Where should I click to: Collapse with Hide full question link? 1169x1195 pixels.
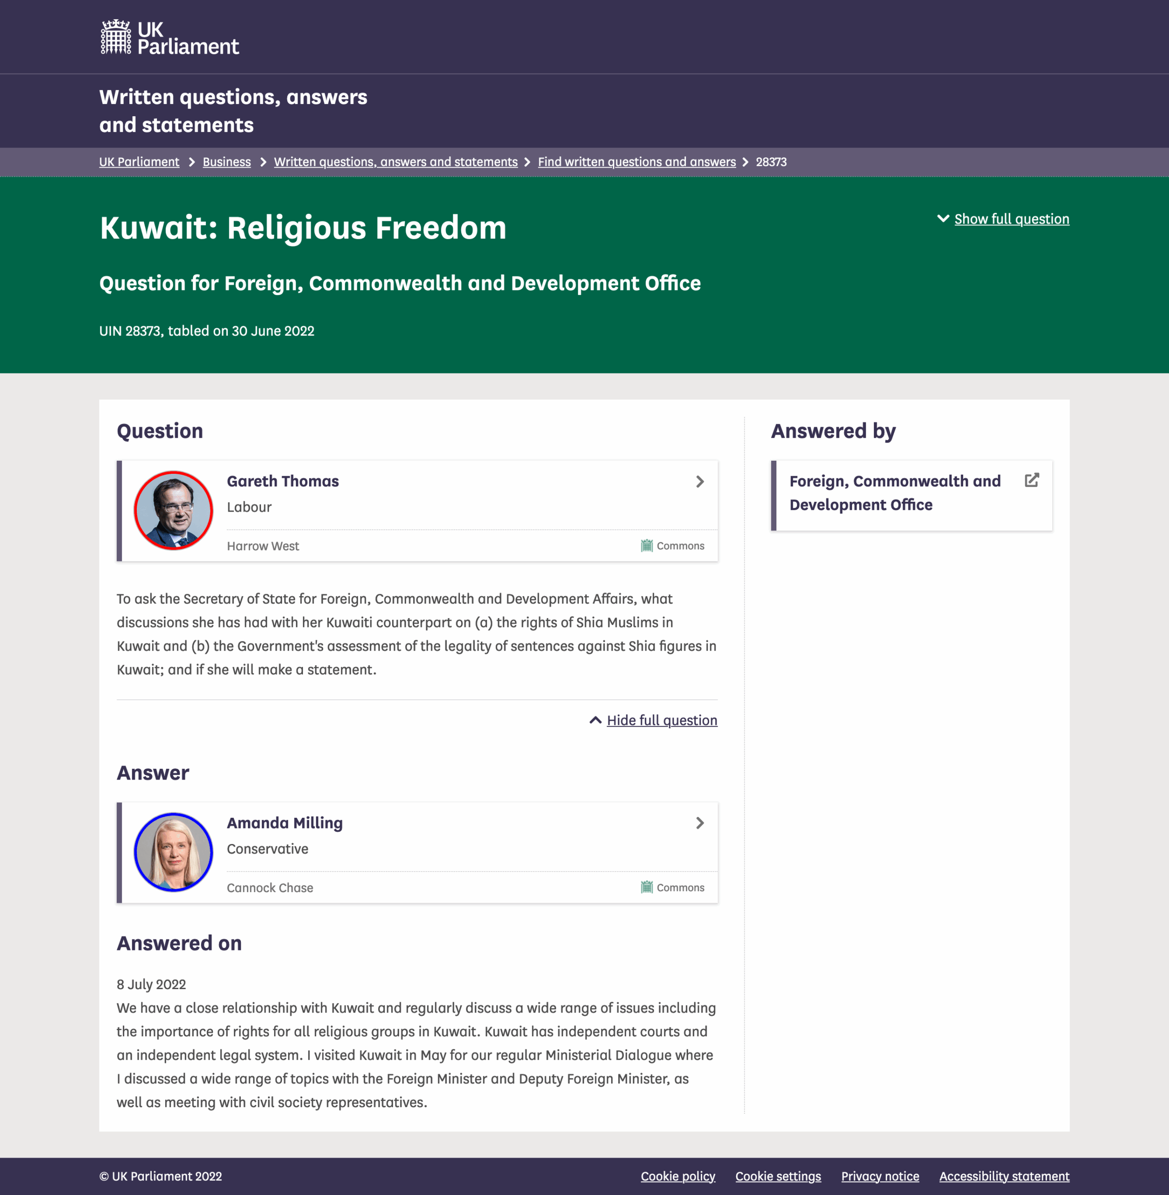661,720
